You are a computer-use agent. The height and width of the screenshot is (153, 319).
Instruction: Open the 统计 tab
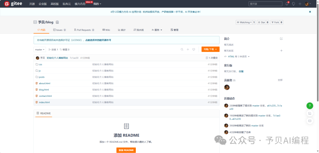[122, 30]
